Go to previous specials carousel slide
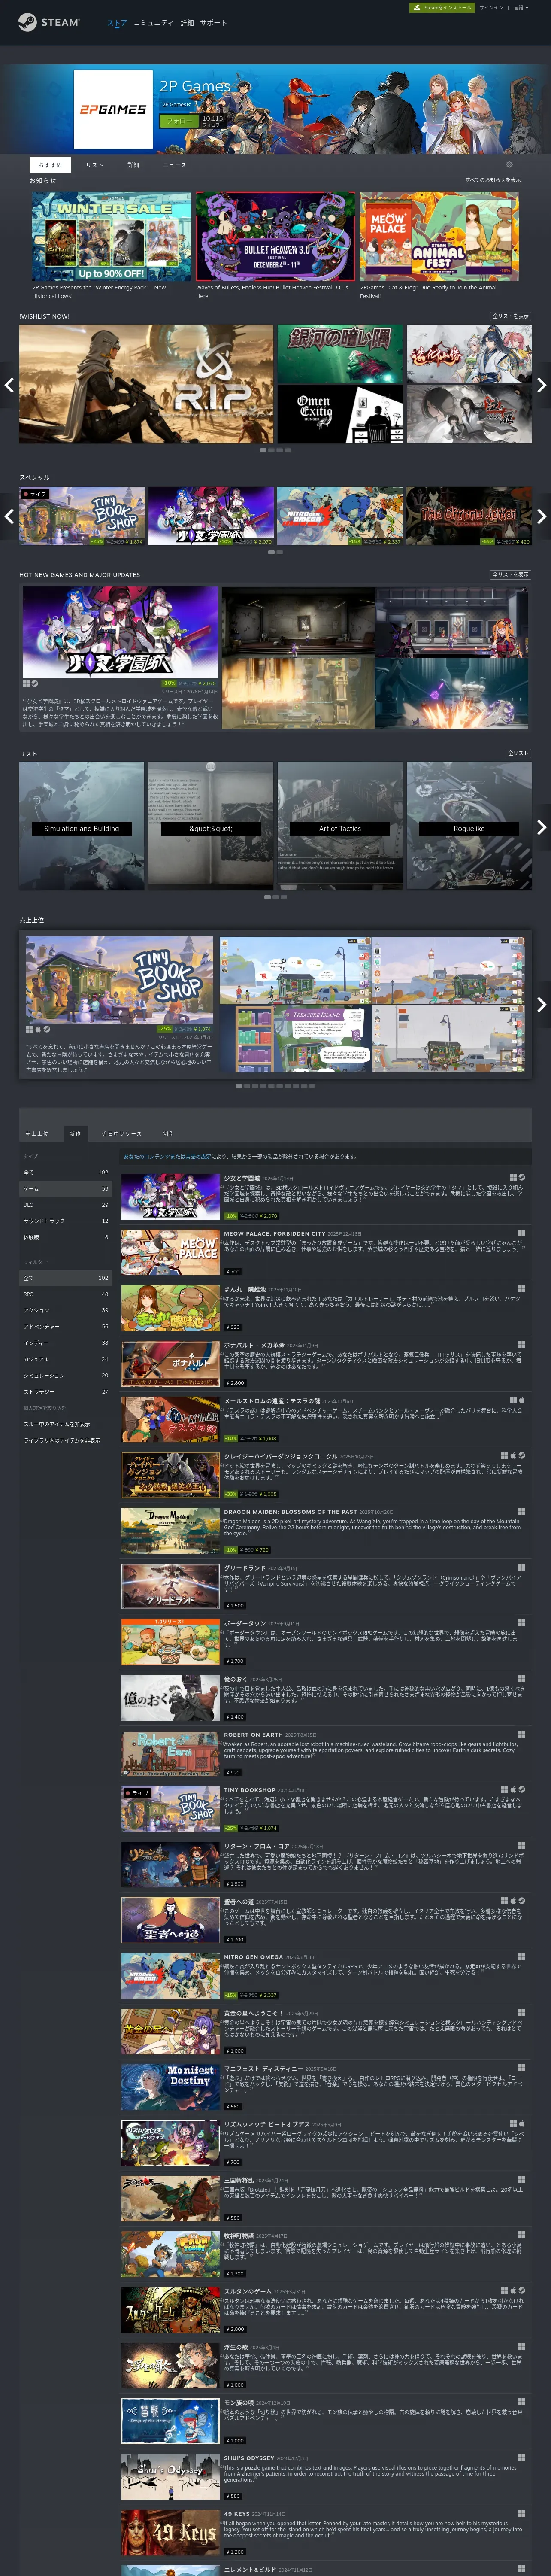 point(8,517)
